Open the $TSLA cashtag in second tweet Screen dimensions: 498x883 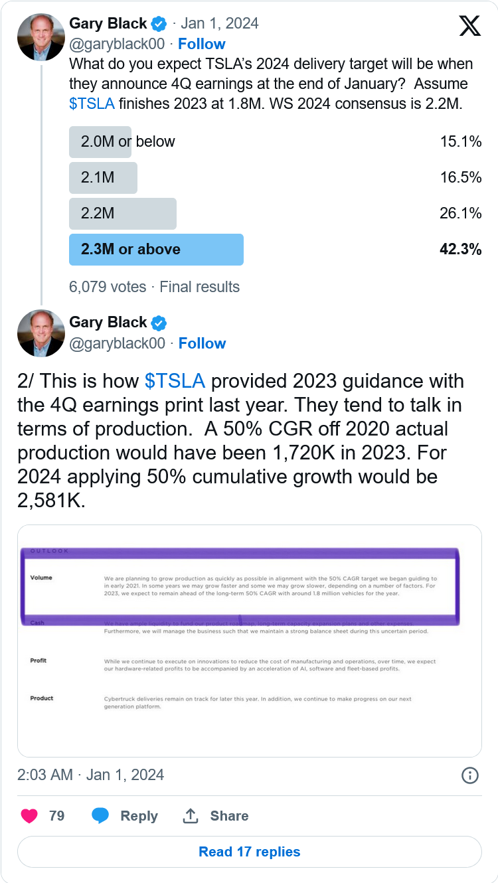(x=175, y=381)
